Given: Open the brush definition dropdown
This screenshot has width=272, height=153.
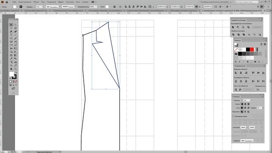Looking at the screenshot, I should (x=76, y=7).
